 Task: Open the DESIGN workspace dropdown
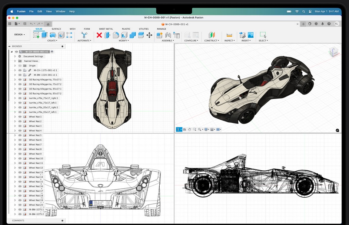point(20,35)
